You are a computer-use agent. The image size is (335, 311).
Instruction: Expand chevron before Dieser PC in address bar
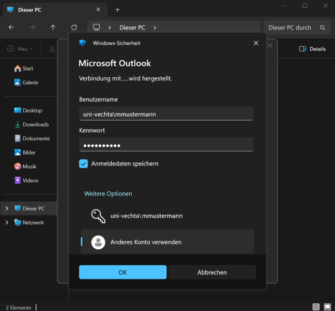pyautogui.click(x=110, y=27)
